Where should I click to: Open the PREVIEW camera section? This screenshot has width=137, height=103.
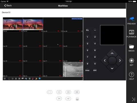point(132,21)
